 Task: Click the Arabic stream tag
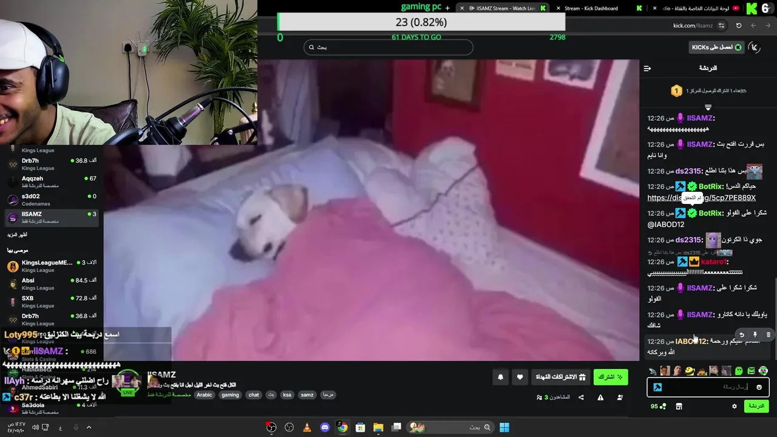205,395
